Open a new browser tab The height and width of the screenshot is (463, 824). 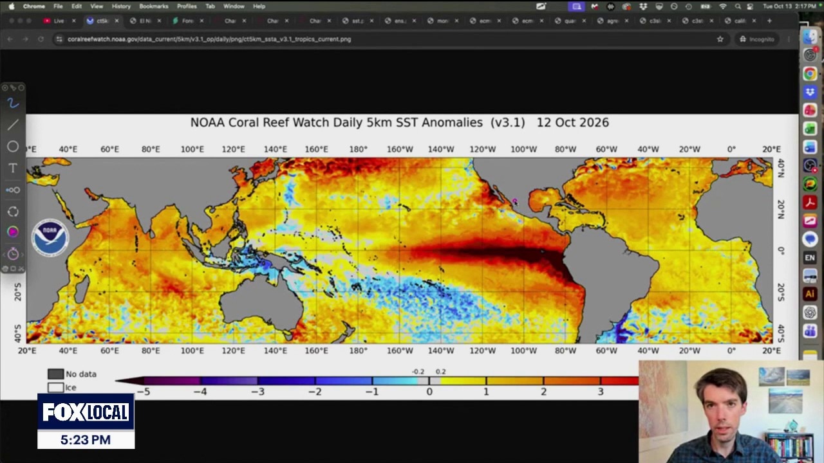click(x=769, y=21)
